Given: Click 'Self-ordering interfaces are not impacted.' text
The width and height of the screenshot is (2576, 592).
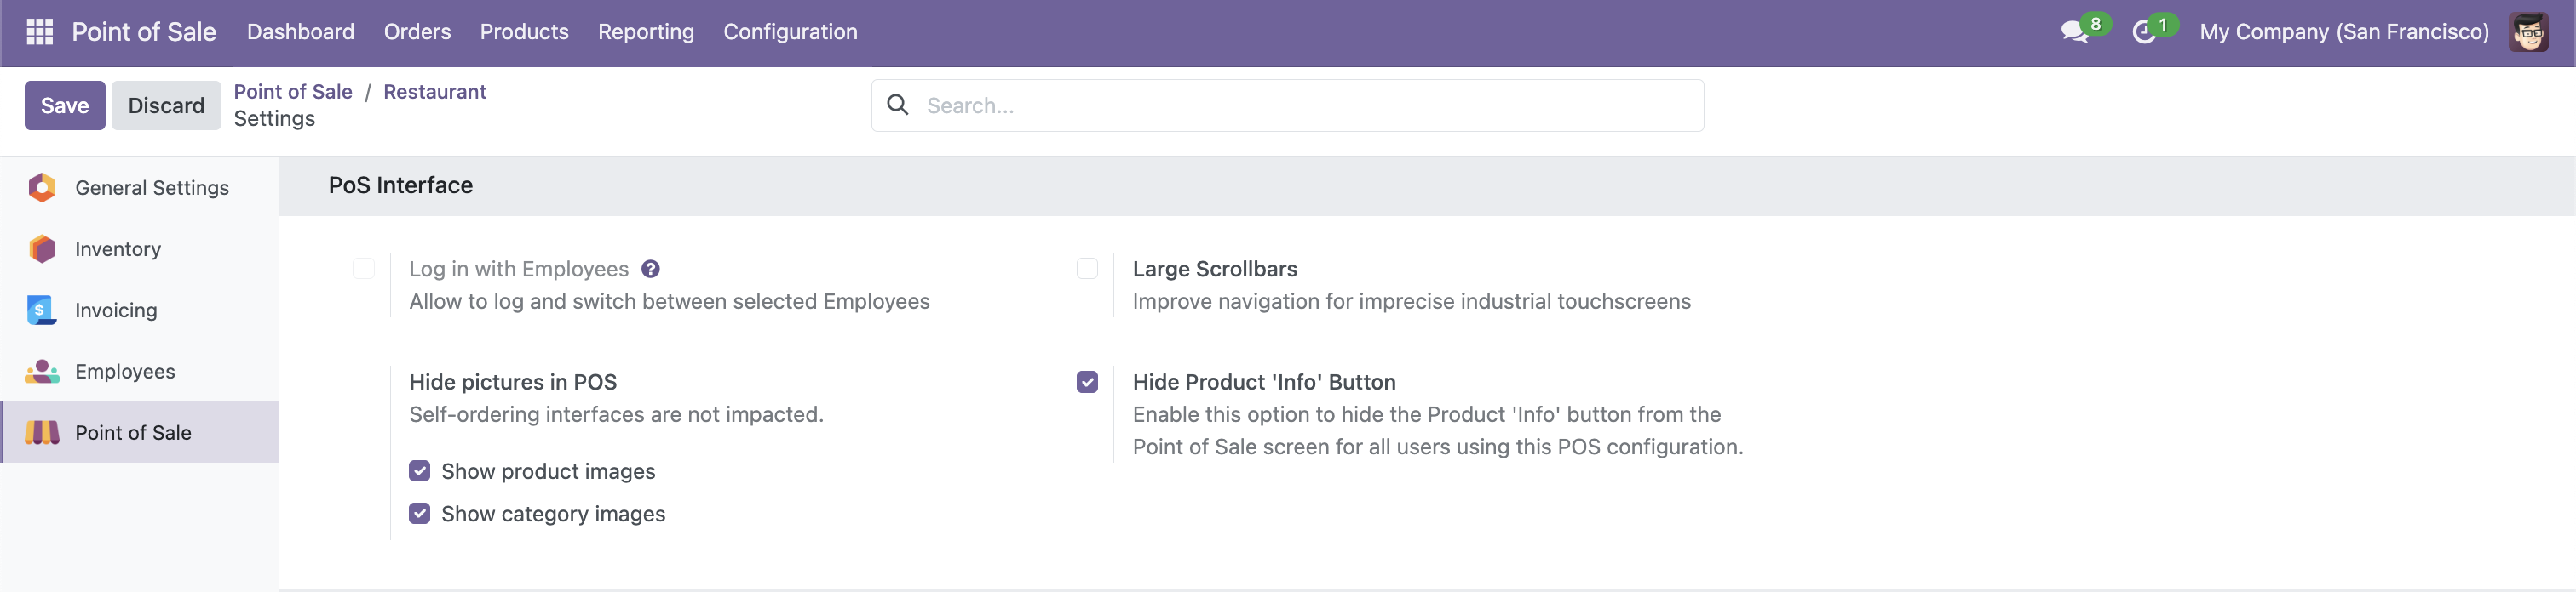Looking at the screenshot, I should [616, 414].
